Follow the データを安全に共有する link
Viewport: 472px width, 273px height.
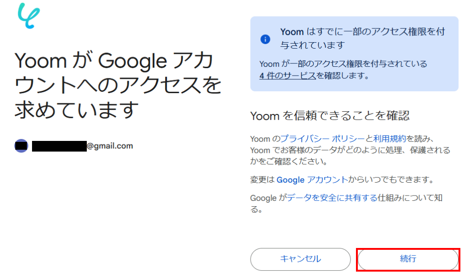pyautogui.click(x=332, y=198)
